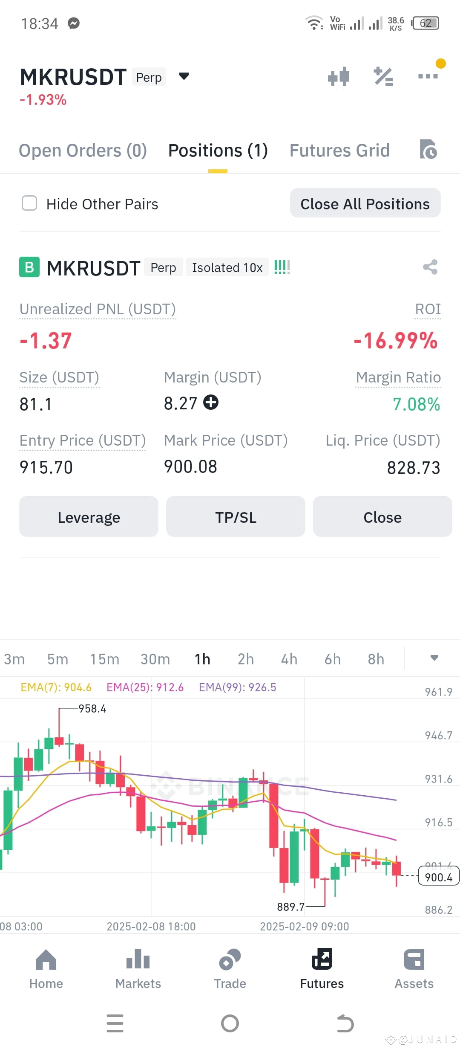The height and width of the screenshot is (1049, 460).
Task: Open the Isolated 10x margin mode selector
Action: point(227,267)
